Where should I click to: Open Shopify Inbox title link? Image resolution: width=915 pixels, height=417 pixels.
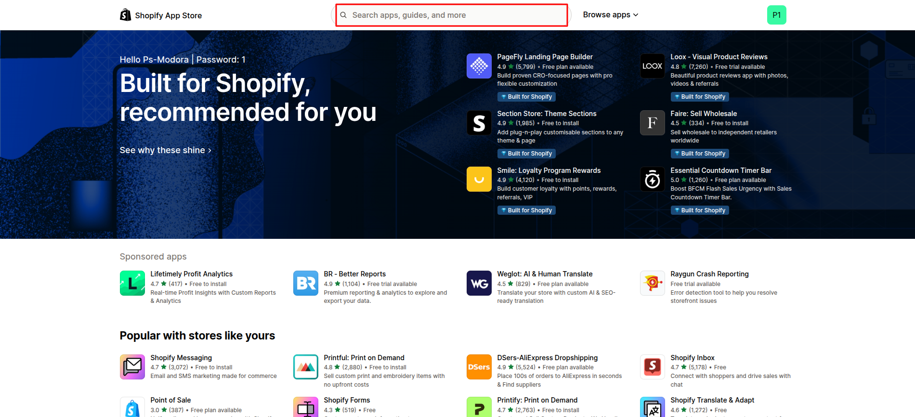pos(693,358)
